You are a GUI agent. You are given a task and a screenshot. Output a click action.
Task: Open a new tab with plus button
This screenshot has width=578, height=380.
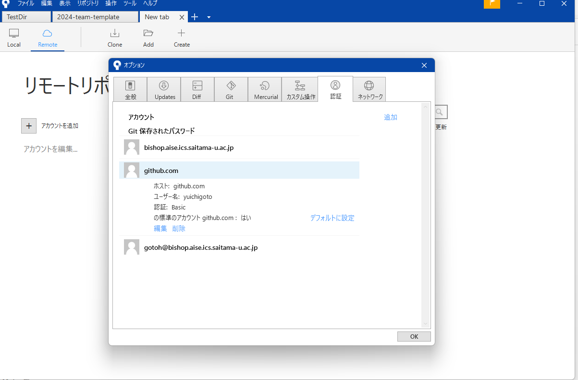[195, 17]
